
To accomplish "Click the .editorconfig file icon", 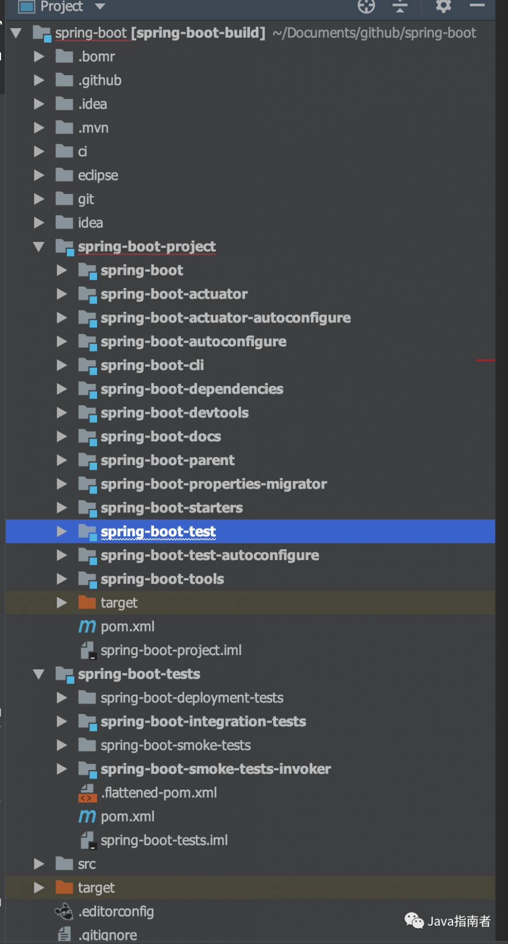I will [x=64, y=912].
